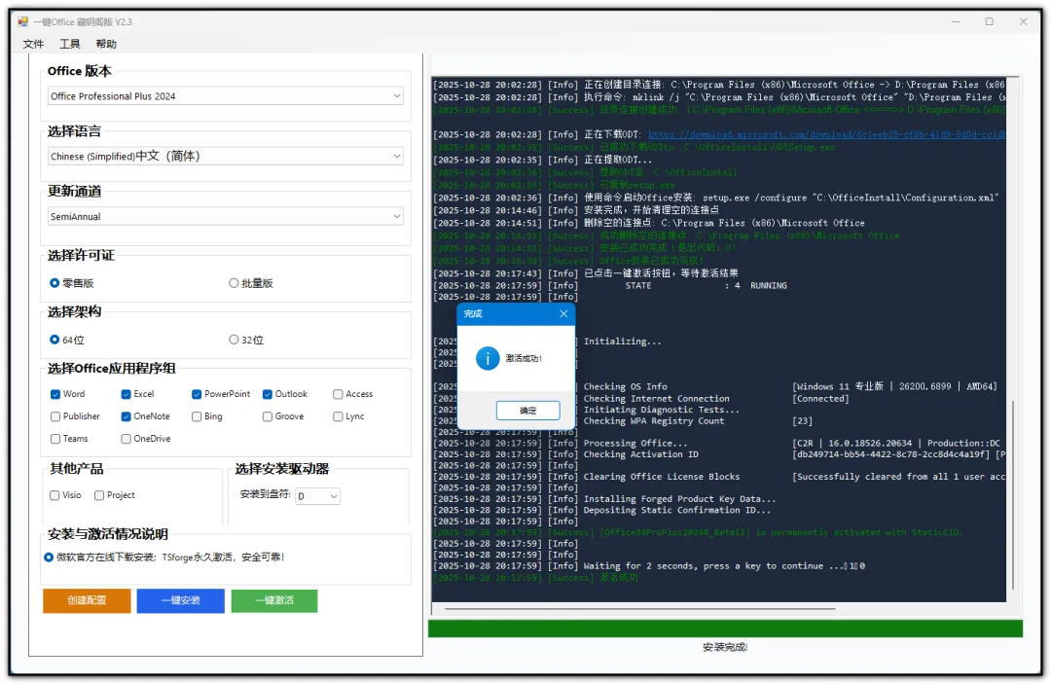Open the ODT download link in log
This screenshot has height=684, width=1051.
pos(826,134)
